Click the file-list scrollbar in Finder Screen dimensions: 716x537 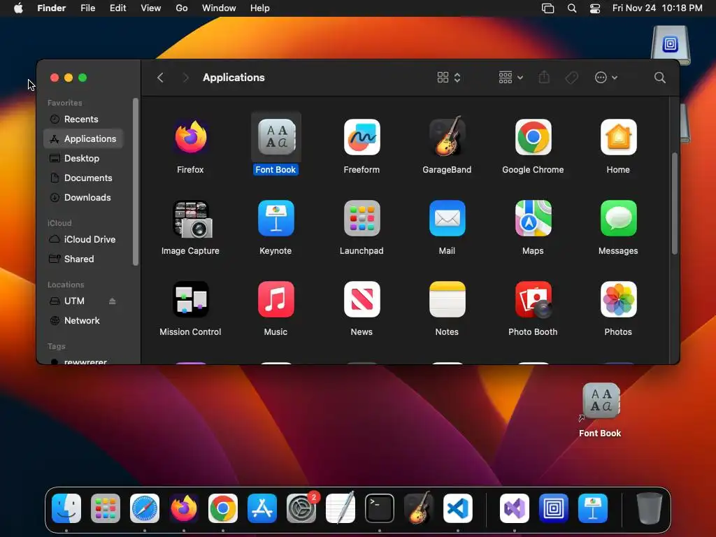coord(675,203)
